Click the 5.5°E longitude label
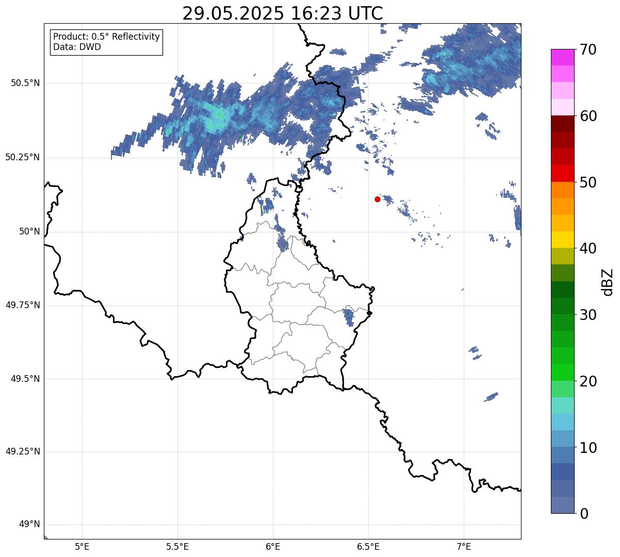The height and width of the screenshot is (557, 620). (x=177, y=547)
